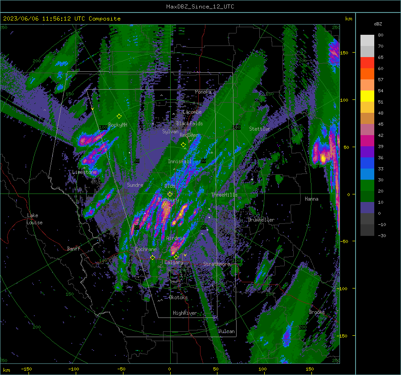Choose the blue 36 to 33 dBZ swatch
The height and width of the screenshot is (375, 401).
[x=367, y=163]
